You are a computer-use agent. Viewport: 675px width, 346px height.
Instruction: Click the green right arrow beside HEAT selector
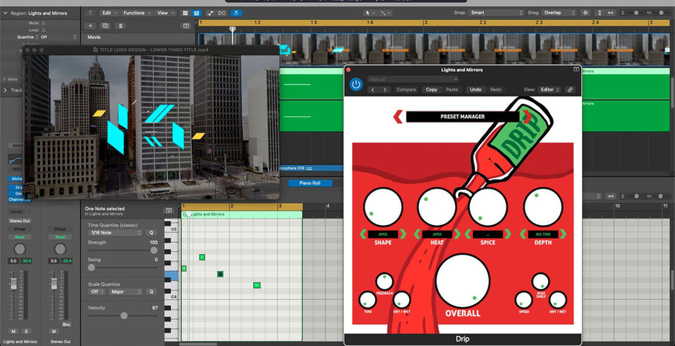tap(457, 235)
